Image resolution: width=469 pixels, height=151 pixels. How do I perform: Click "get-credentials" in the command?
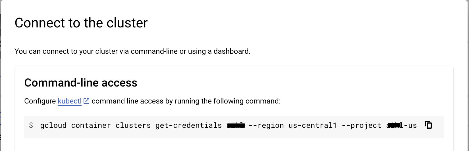[188, 125]
